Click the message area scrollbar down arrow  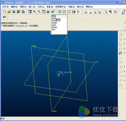[x=125, y=28]
